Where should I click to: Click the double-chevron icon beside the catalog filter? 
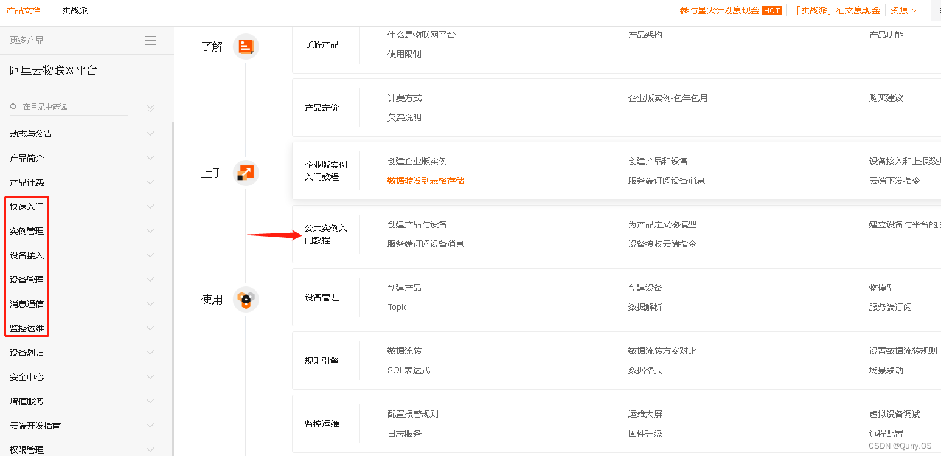pyautogui.click(x=150, y=108)
